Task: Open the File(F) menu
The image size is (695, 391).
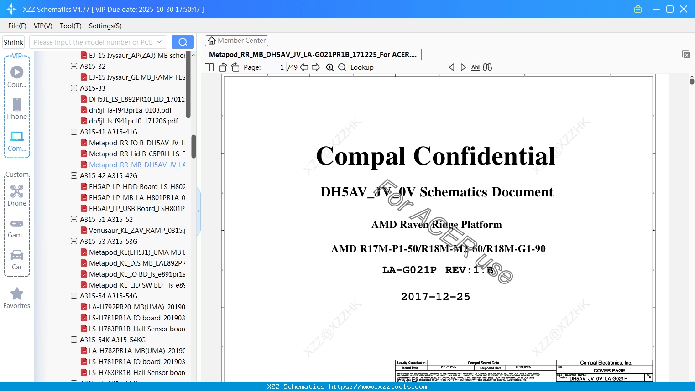Action: click(x=17, y=26)
